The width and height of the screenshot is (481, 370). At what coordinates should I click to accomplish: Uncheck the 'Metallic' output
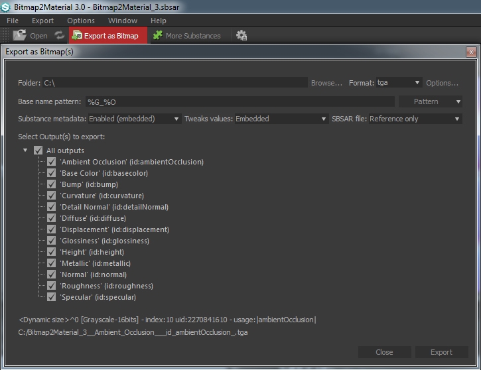[51, 263]
